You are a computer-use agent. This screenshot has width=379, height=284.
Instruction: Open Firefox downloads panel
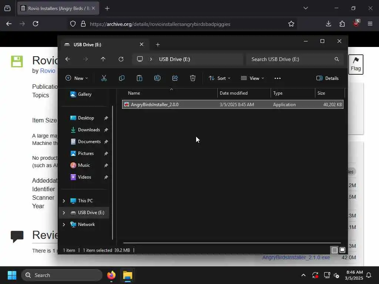point(329,24)
